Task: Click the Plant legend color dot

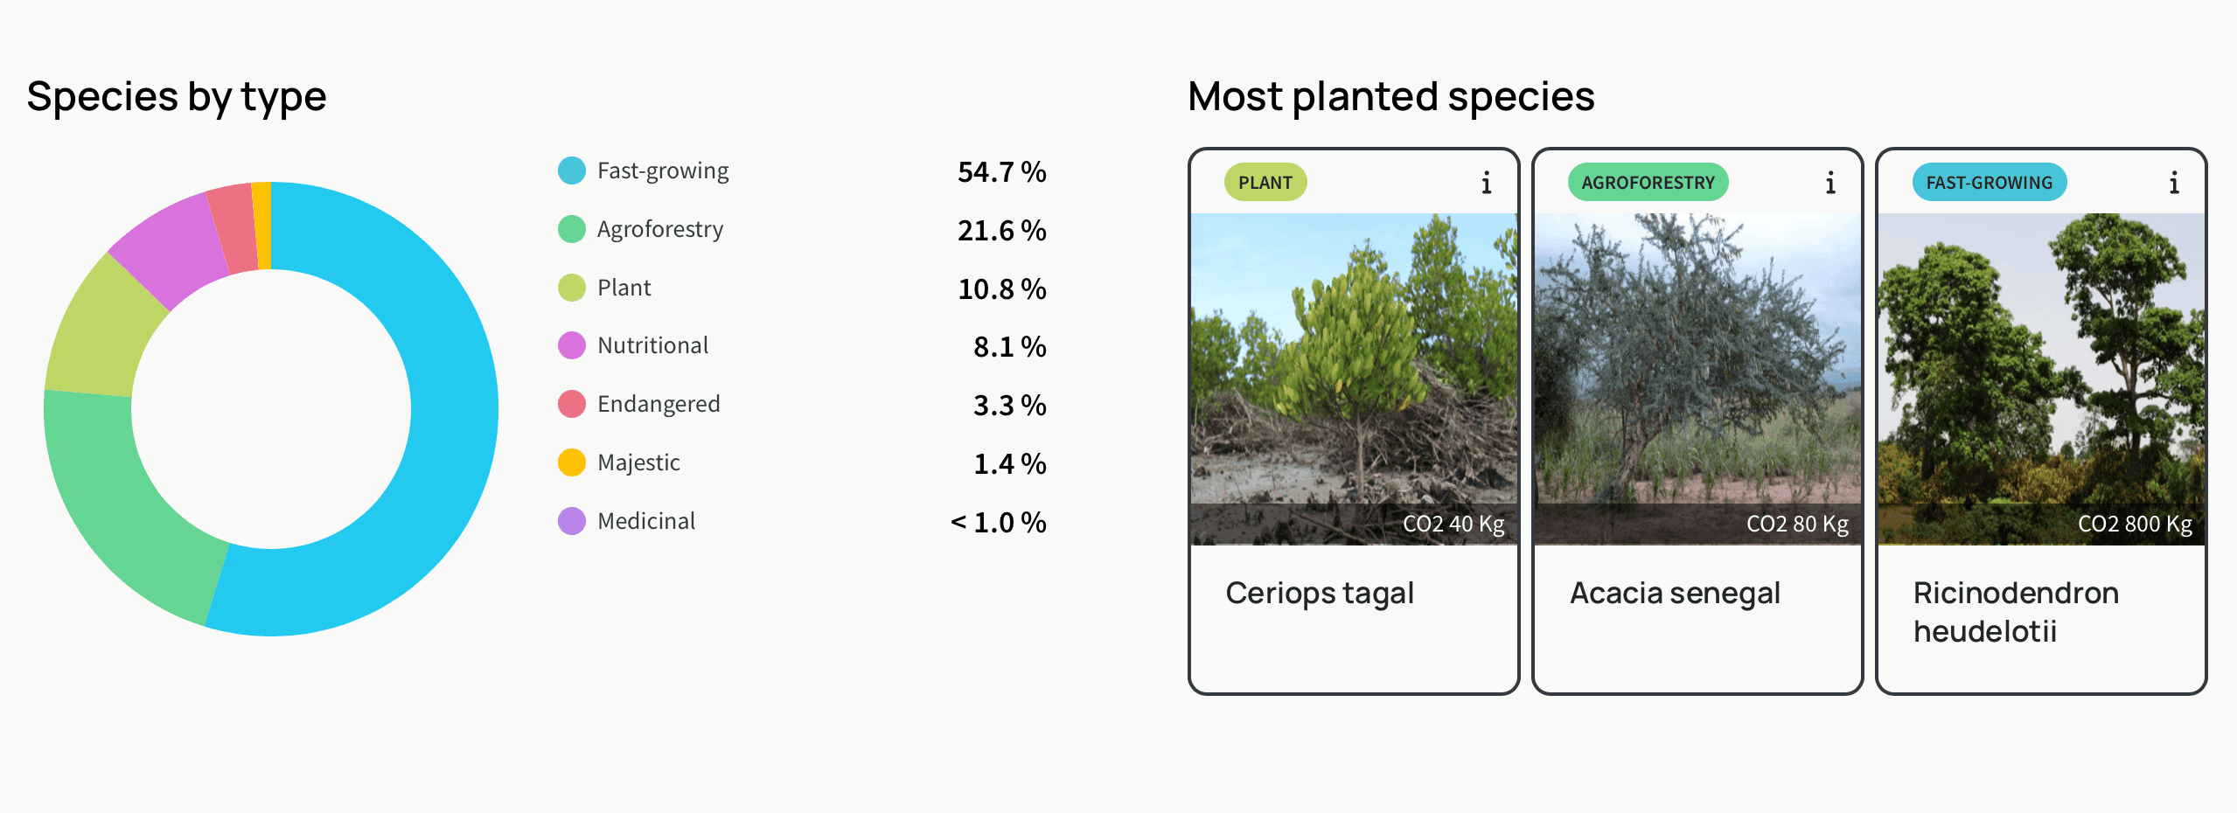Action: pyautogui.click(x=572, y=288)
